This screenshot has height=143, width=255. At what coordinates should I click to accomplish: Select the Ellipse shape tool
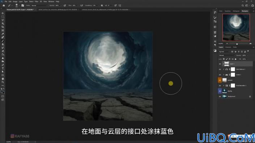3,75
